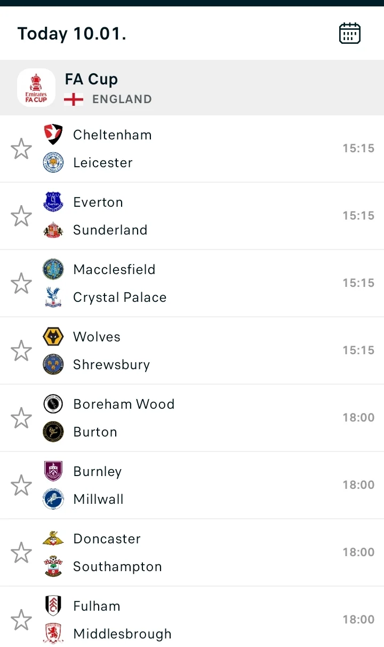This screenshot has width=384, height=647.
Task: Toggle favorite for Wolves vs Shrewsbury
Action: tap(21, 351)
